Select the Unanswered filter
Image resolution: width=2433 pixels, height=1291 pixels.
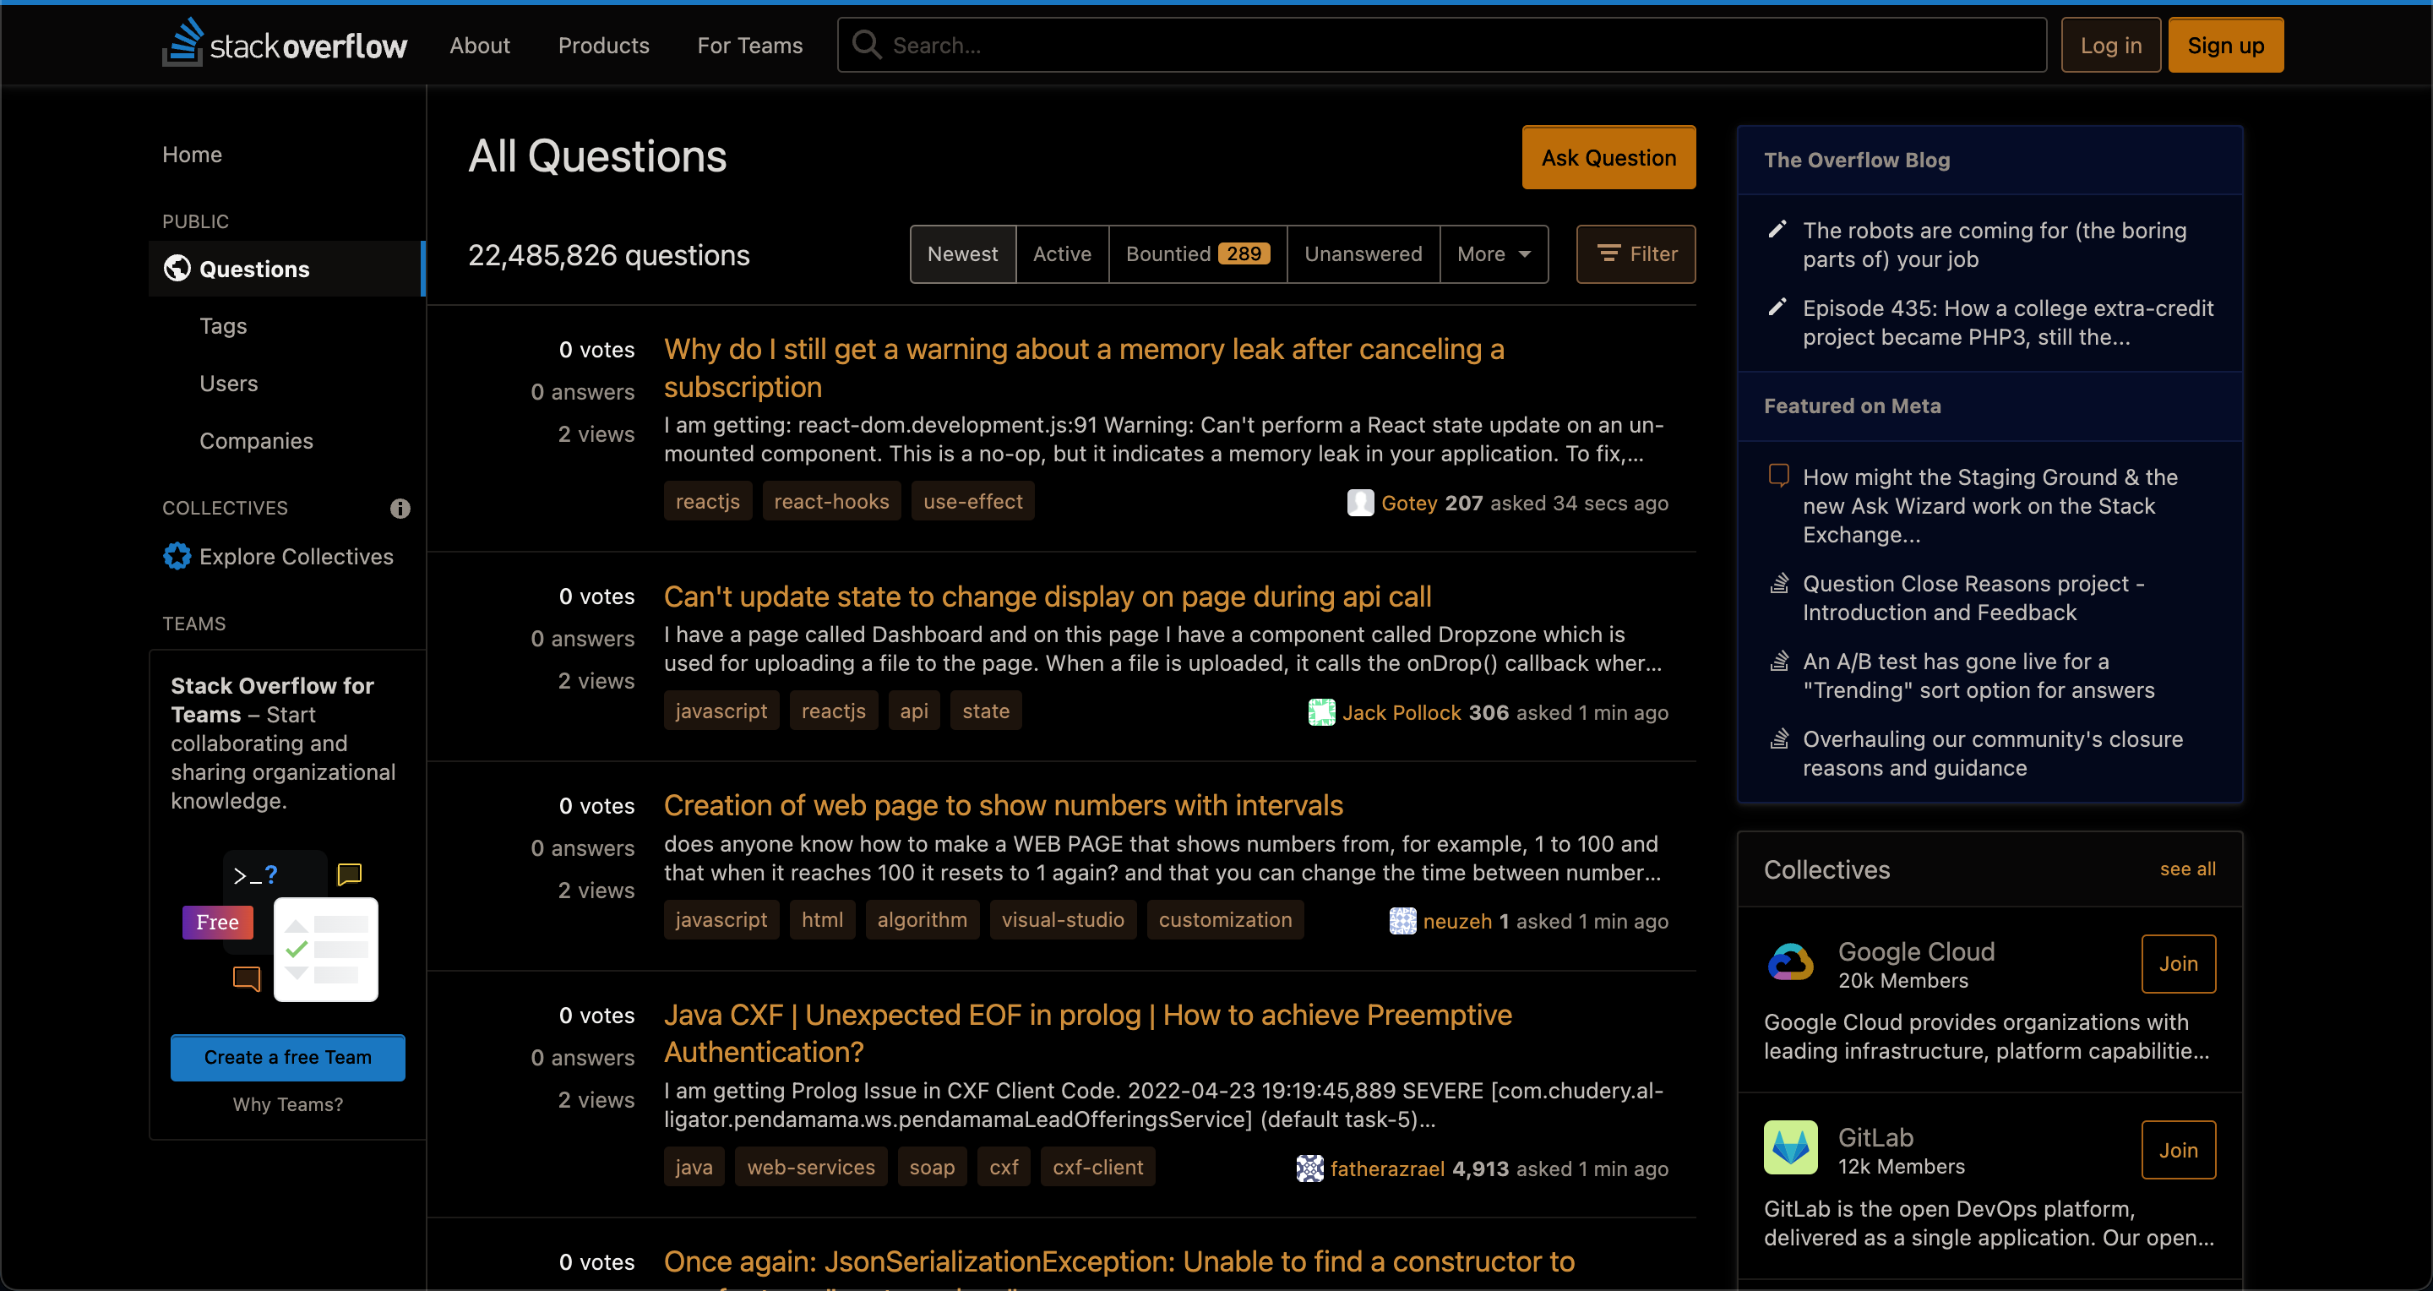[x=1362, y=253]
